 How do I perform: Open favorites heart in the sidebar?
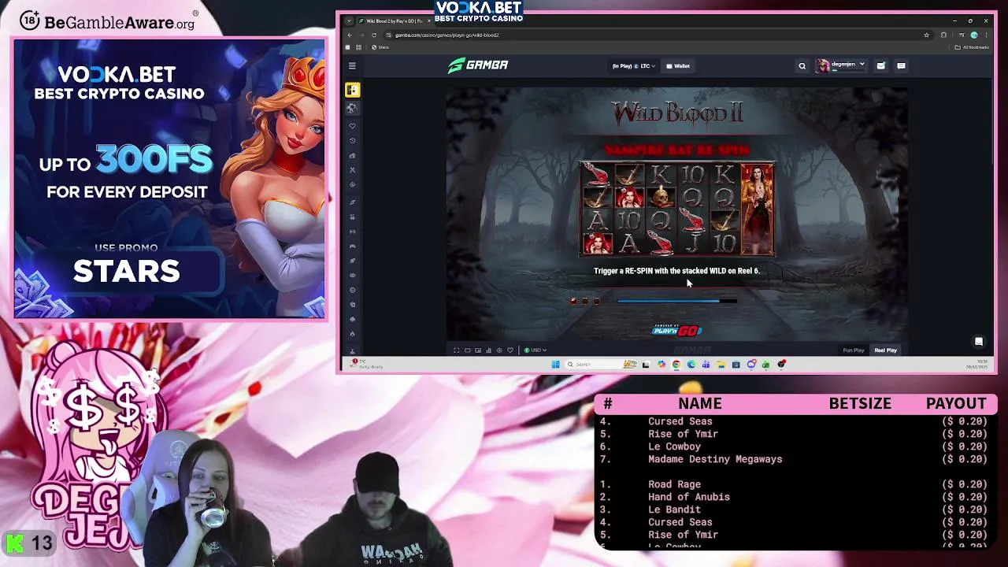(352, 126)
